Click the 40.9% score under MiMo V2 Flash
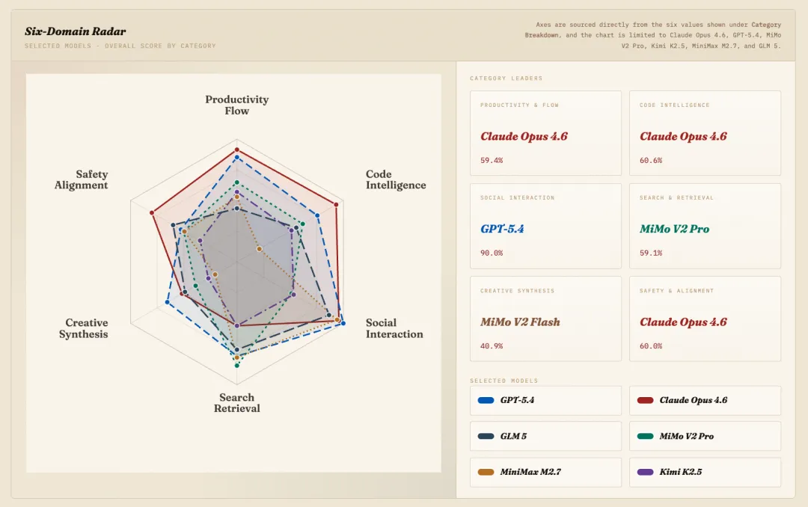808x507 pixels. tap(492, 346)
